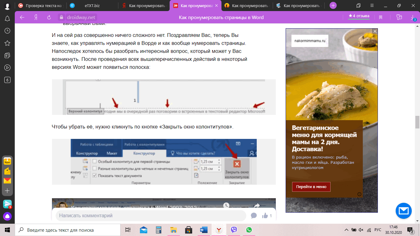Image resolution: width=420 pixels, height=236 pixels.
Task: Switch to the eTXT.biz tab
Action: click(92, 6)
